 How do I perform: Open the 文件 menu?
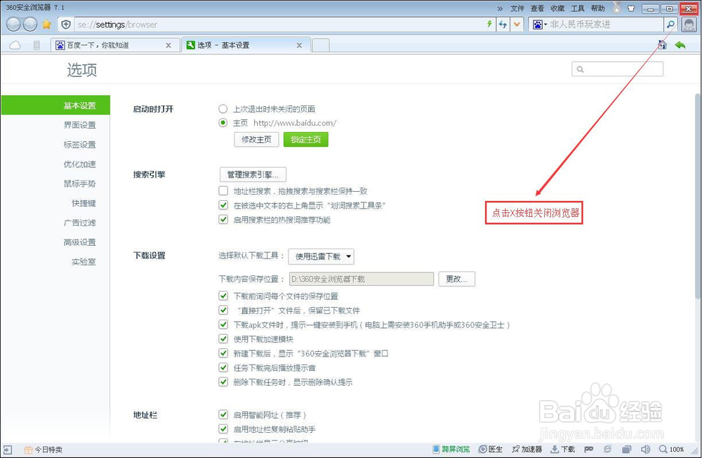tap(517, 8)
